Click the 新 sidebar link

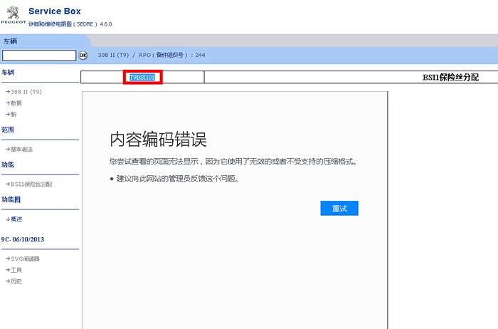13,114
